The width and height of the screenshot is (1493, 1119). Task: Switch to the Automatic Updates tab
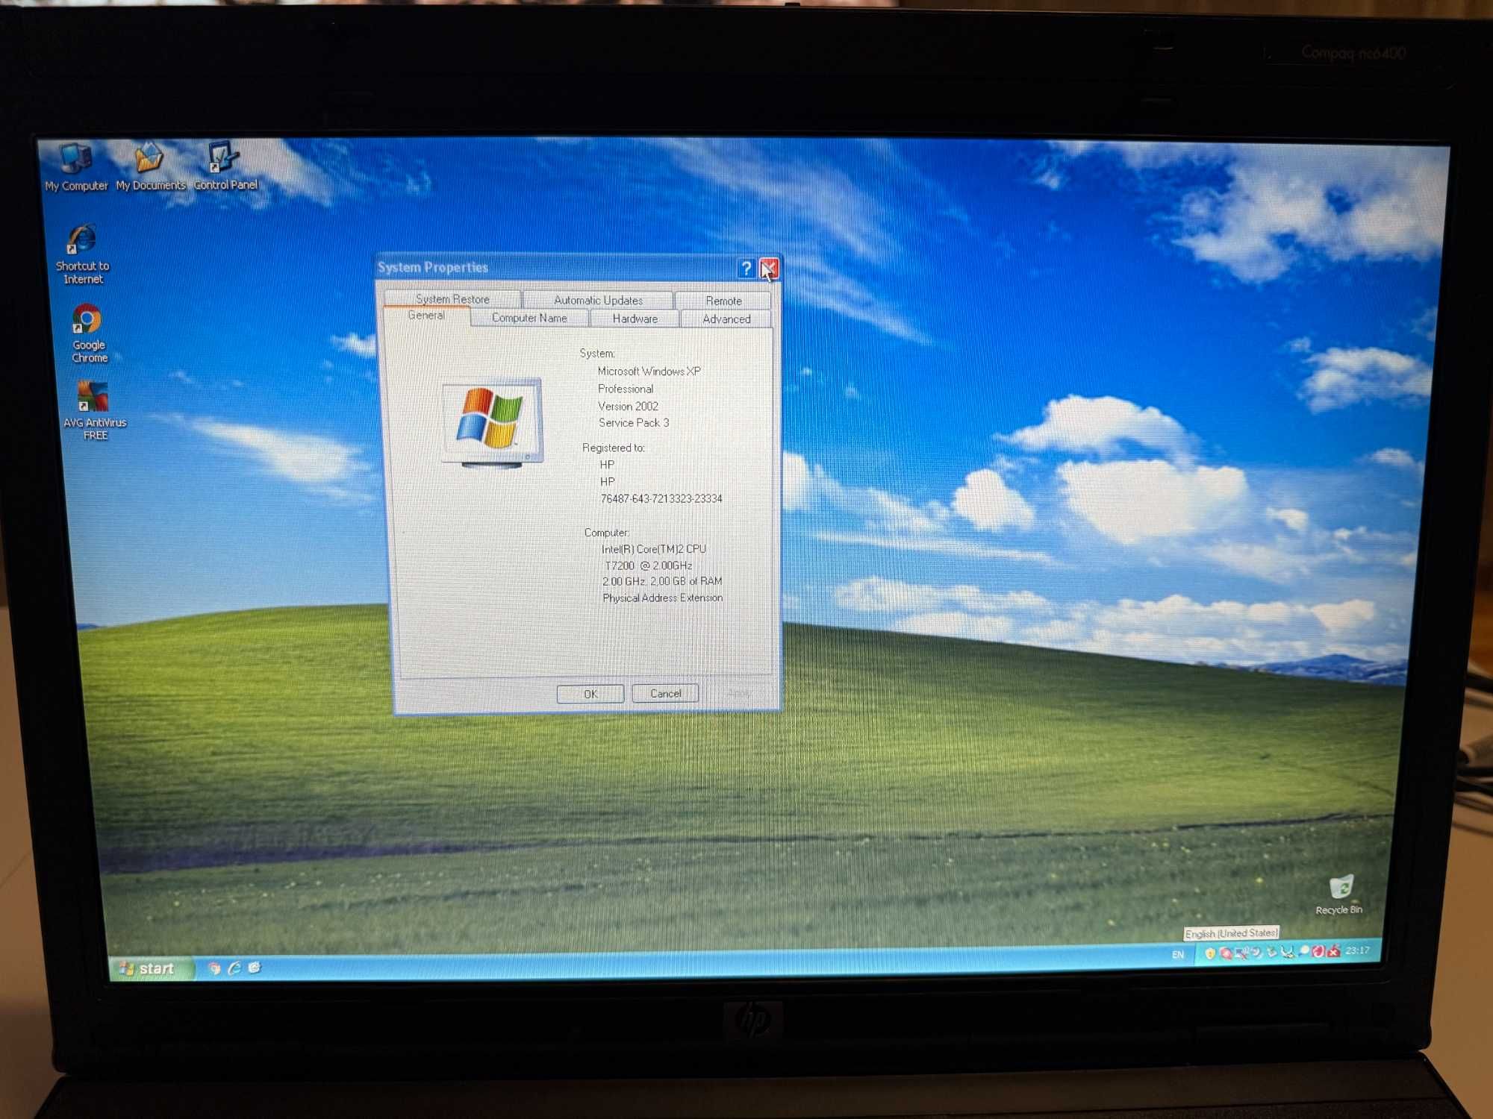pyautogui.click(x=598, y=300)
